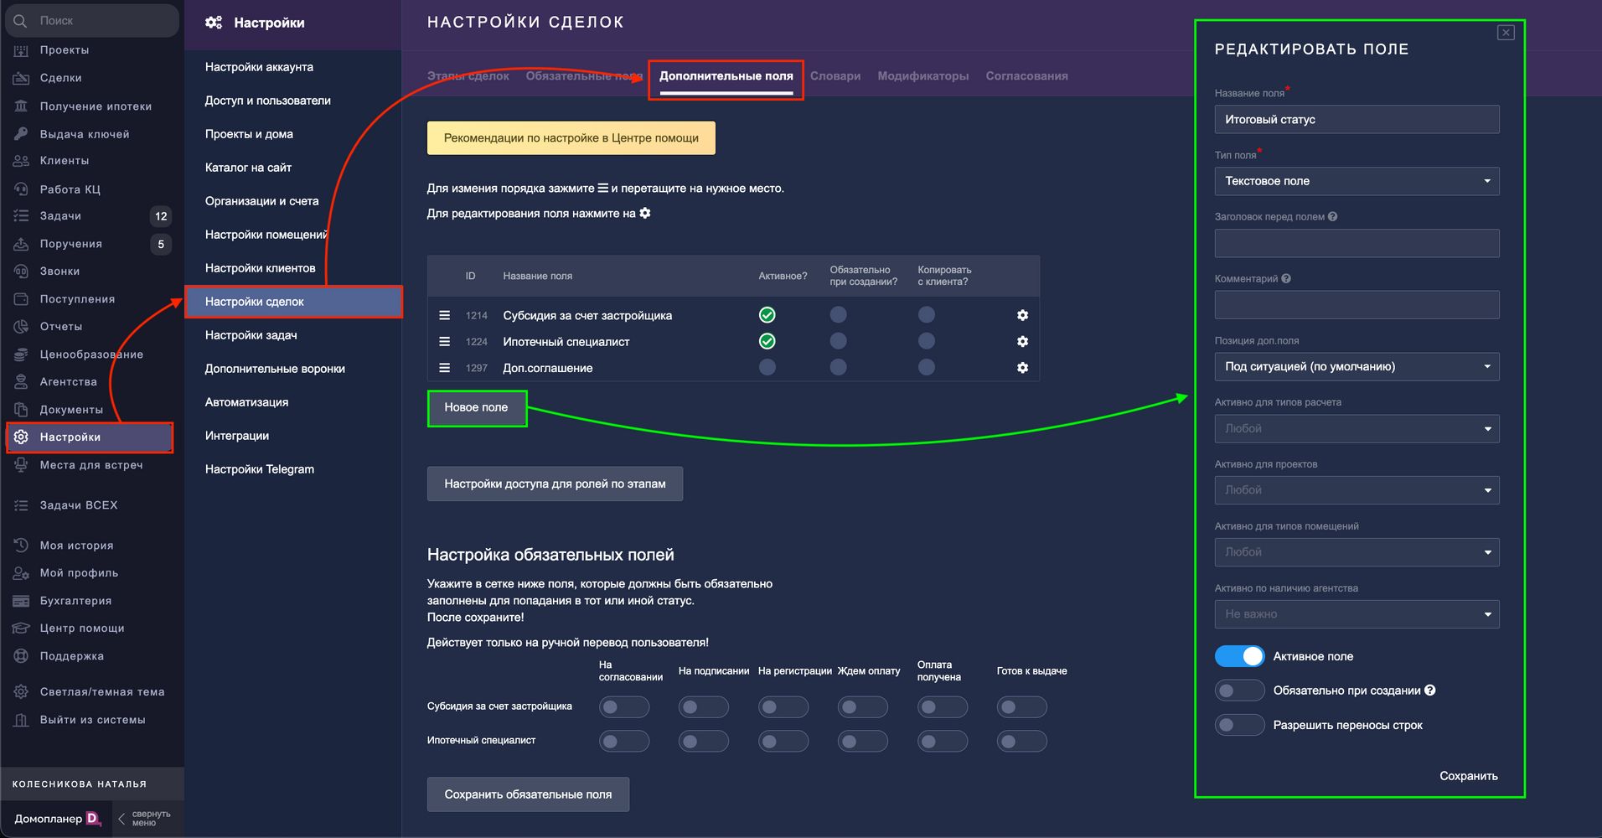This screenshot has width=1602, height=838.
Task: Open the Тип поля dropdown
Action: 1357,181
